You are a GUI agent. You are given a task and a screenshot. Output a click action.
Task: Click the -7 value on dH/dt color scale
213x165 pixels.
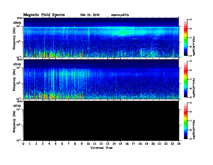[190, 38]
